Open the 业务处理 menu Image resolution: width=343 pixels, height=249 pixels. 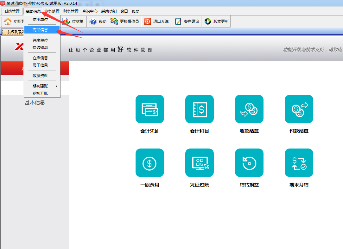(x=52, y=11)
